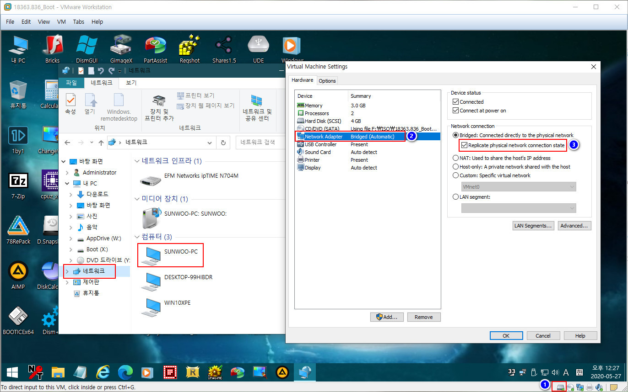628x392 pixels.
Task: Open the Bricks desktop icon
Action: [52, 49]
